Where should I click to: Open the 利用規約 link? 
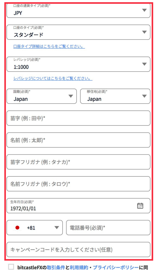point(79,268)
